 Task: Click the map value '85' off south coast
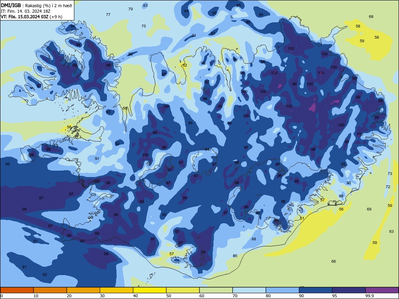pos(235,256)
